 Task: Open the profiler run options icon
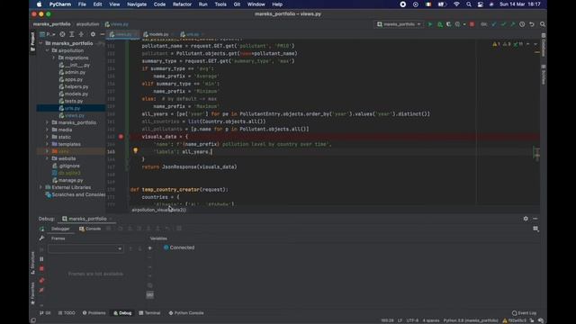pos(458,24)
